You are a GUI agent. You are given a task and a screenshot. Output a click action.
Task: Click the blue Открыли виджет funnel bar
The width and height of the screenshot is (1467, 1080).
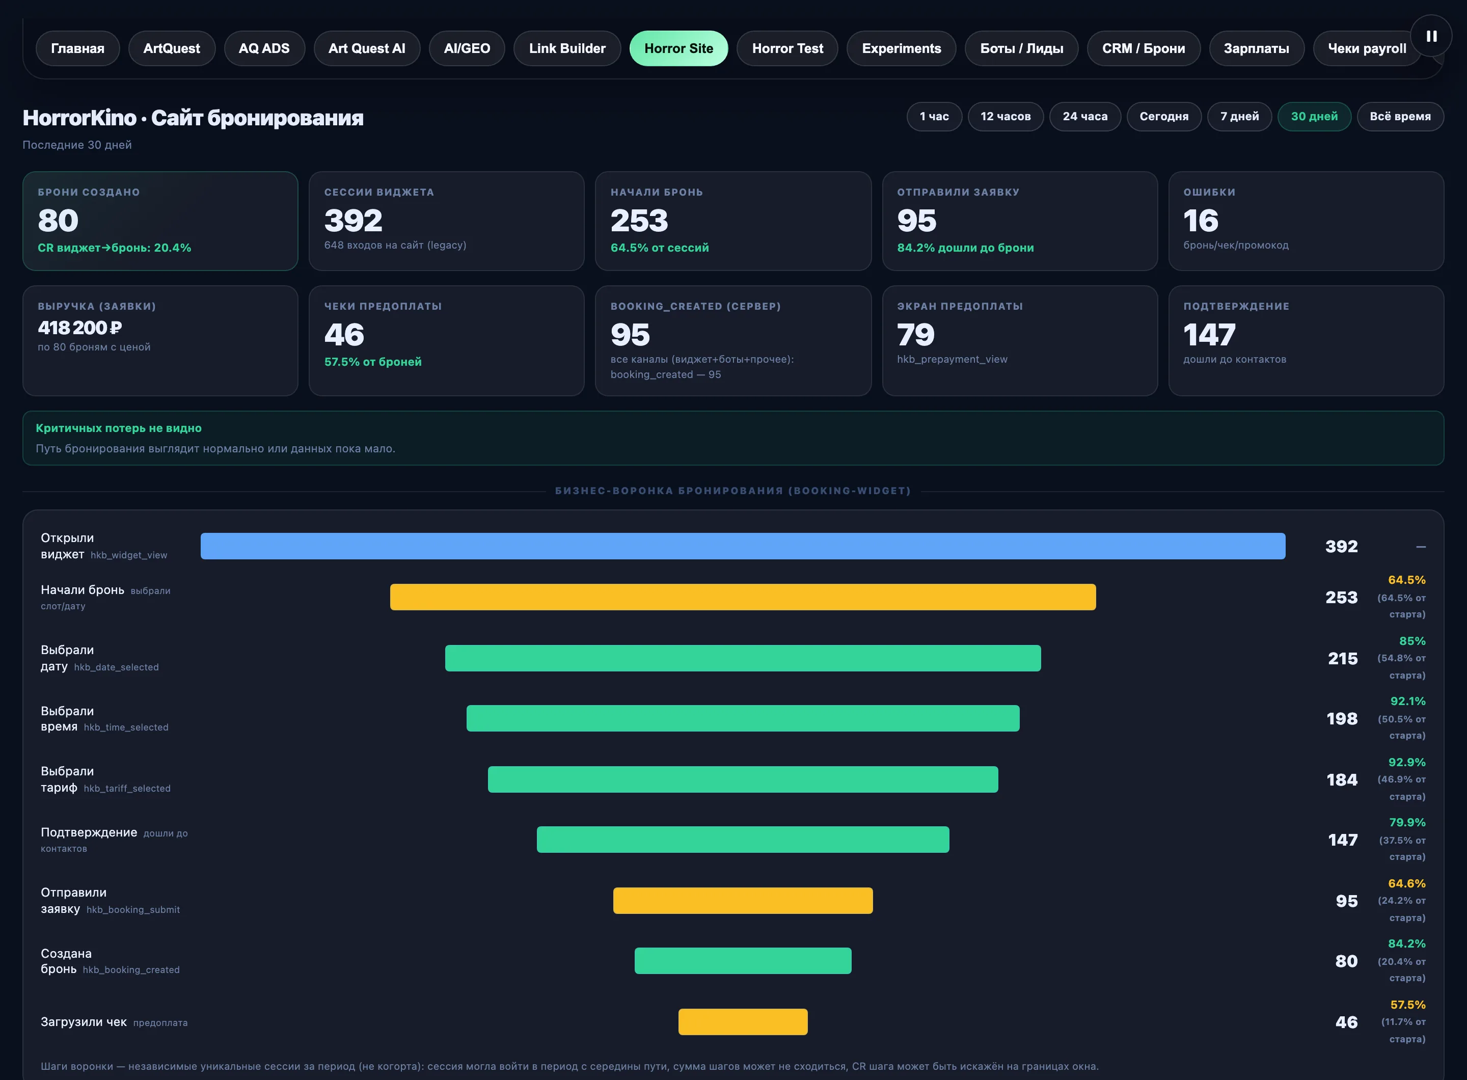743,546
